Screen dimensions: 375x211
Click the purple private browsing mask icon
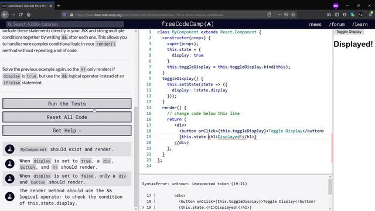point(336,6)
